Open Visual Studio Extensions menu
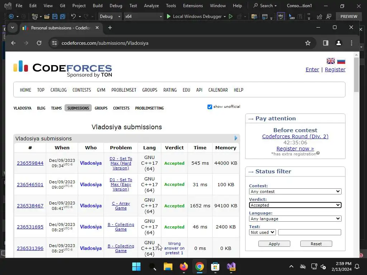This screenshot has width=367, height=275. click(193, 6)
